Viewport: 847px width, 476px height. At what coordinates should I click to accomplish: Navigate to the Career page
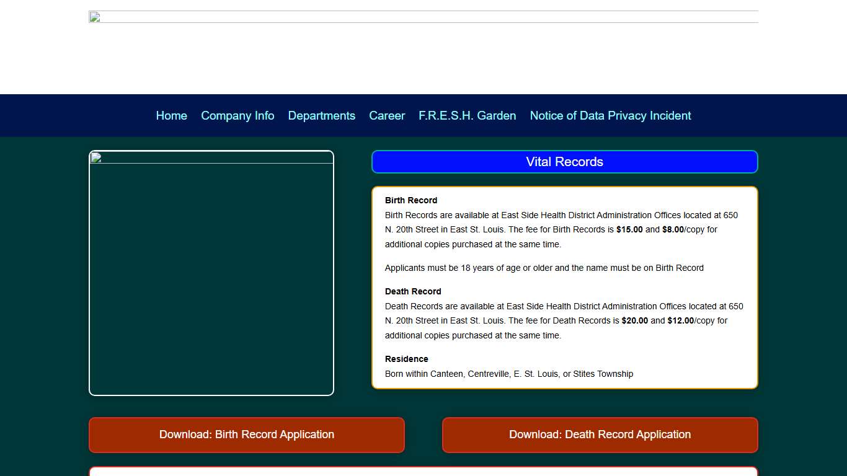click(387, 116)
